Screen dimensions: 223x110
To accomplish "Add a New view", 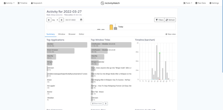I will 170,34.
